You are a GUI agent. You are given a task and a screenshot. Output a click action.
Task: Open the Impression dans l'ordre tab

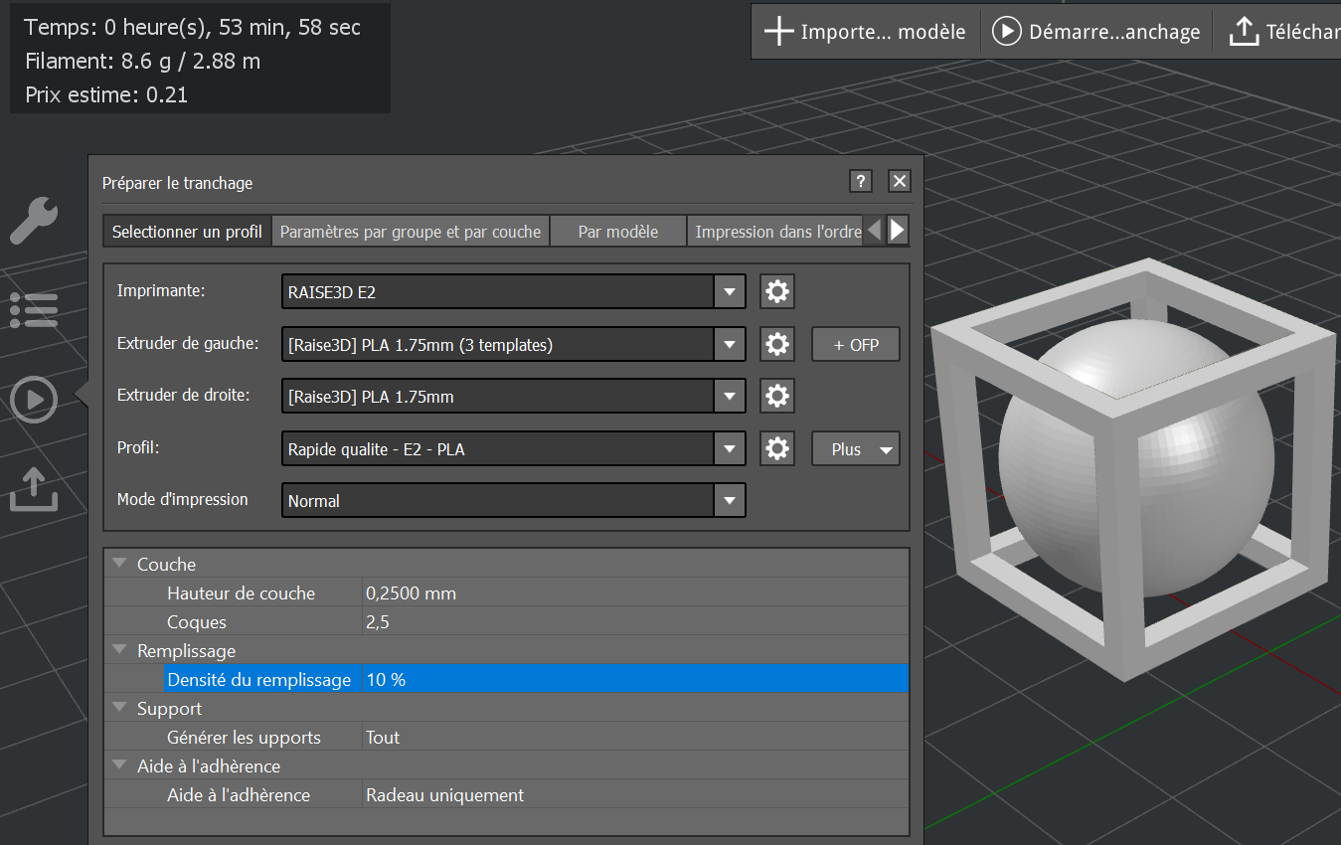click(x=774, y=232)
